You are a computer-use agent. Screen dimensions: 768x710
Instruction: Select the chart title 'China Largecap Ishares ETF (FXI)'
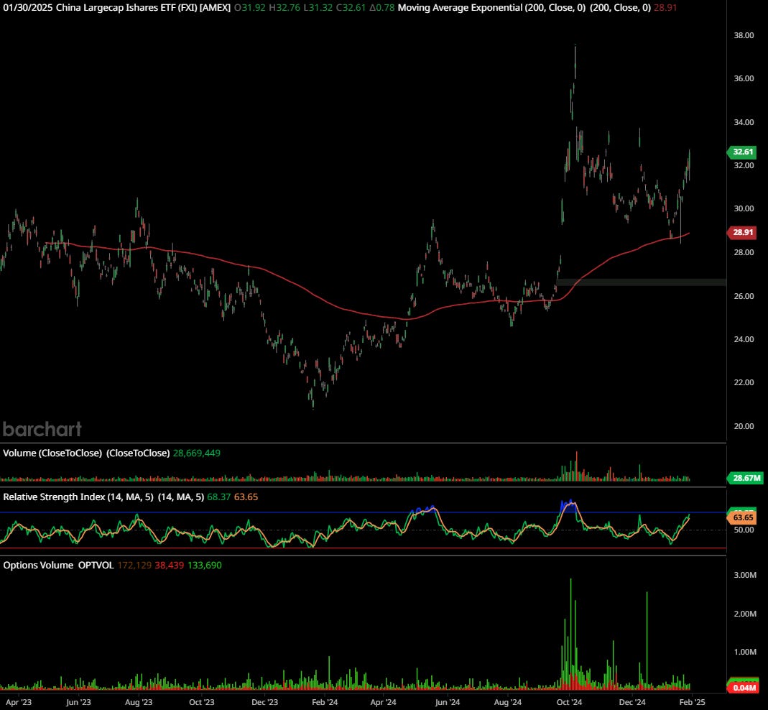pos(127,7)
